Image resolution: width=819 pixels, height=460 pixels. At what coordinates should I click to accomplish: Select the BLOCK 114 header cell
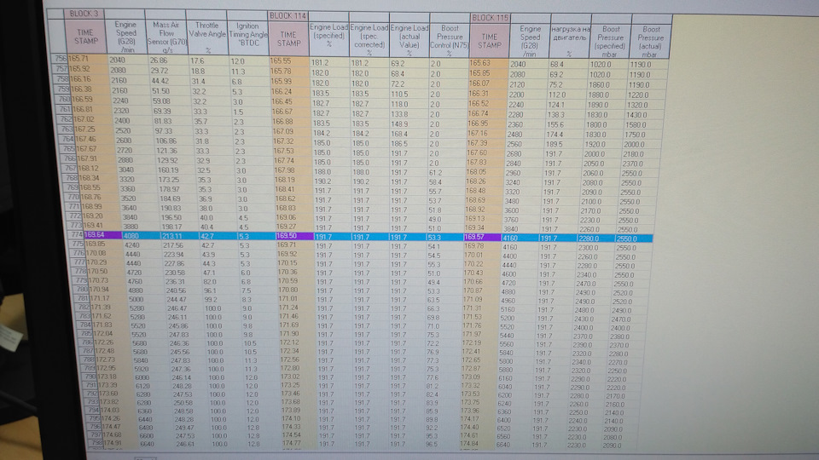point(288,15)
